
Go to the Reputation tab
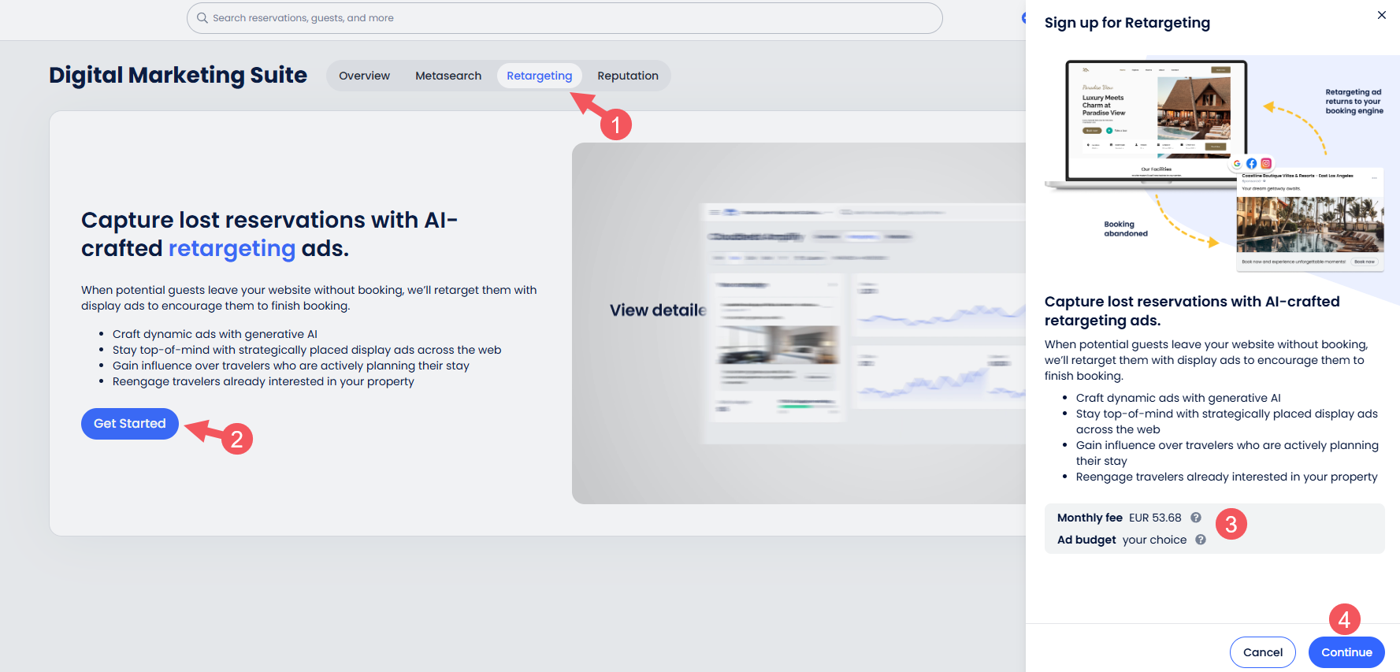627,76
